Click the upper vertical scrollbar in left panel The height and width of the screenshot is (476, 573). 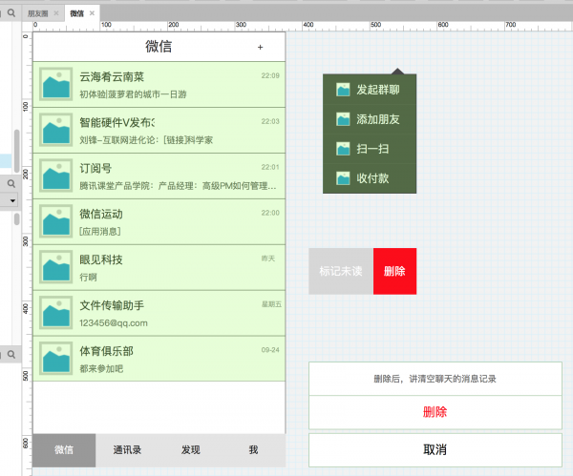17,151
